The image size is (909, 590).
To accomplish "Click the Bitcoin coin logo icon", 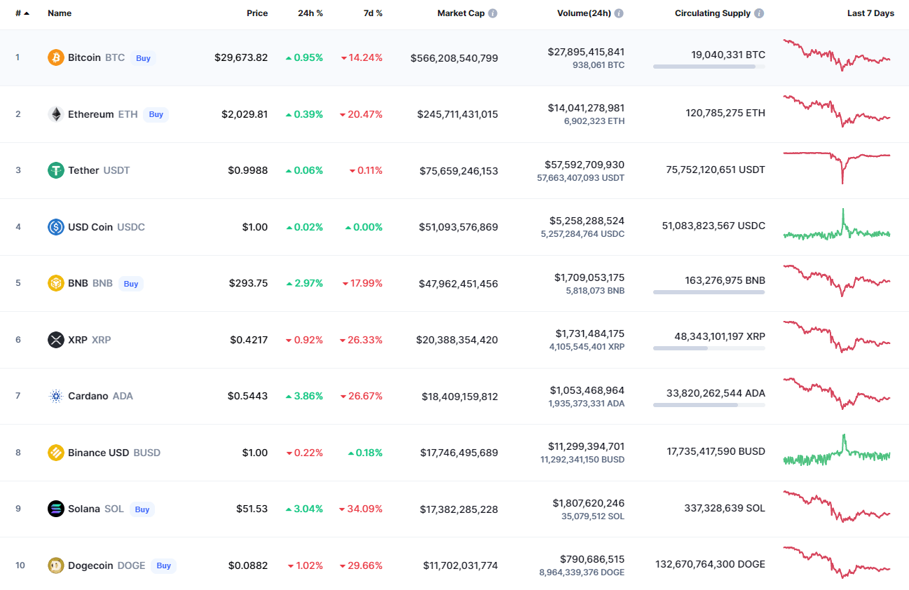I will (x=56, y=57).
